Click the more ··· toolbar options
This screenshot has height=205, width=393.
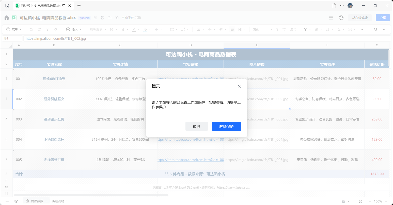point(361,29)
